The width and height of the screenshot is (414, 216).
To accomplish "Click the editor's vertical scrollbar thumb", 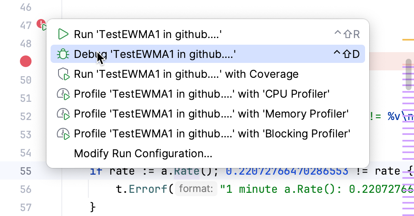I will [x=409, y=74].
